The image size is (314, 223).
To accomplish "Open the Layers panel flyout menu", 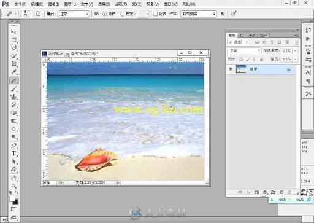I will [297, 35].
